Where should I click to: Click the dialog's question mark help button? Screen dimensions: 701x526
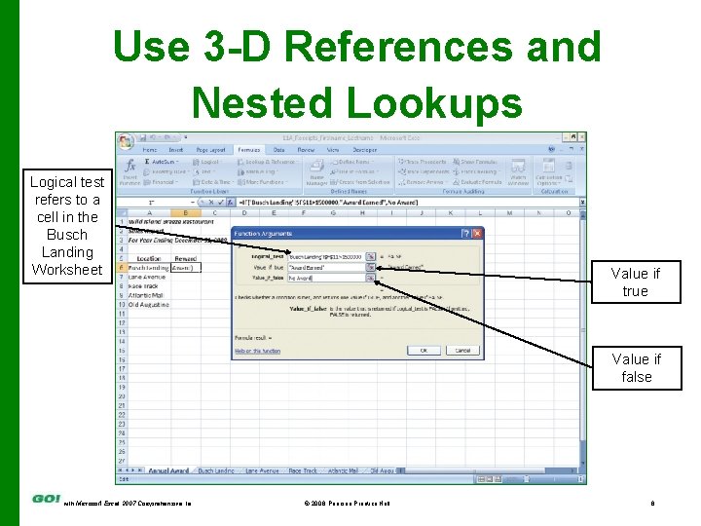pos(465,234)
